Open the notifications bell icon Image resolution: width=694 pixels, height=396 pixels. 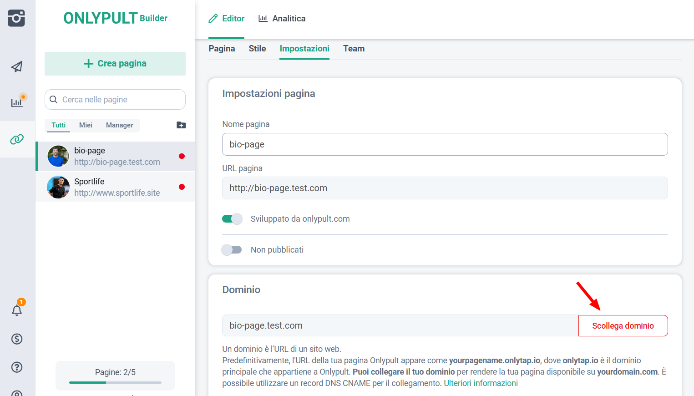click(x=17, y=310)
